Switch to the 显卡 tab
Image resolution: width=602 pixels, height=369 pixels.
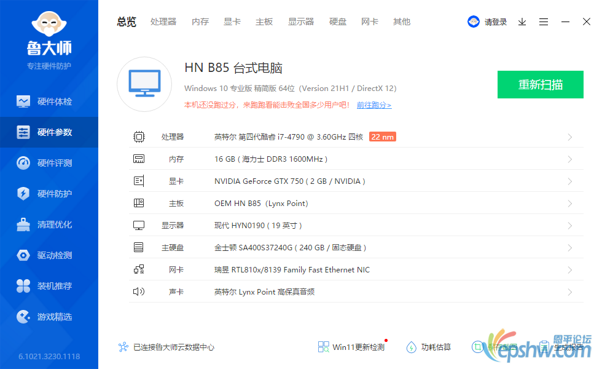click(232, 22)
